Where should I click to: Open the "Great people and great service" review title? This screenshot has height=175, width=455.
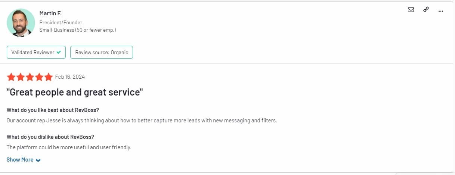(x=75, y=92)
